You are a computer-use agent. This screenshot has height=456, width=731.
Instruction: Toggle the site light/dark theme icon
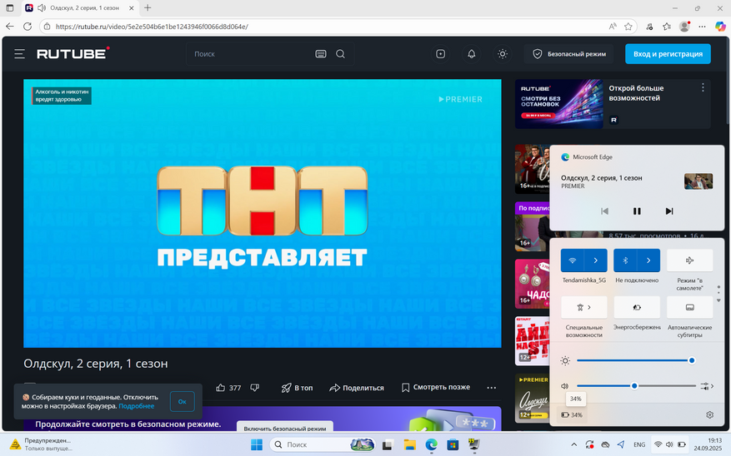tap(502, 54)
